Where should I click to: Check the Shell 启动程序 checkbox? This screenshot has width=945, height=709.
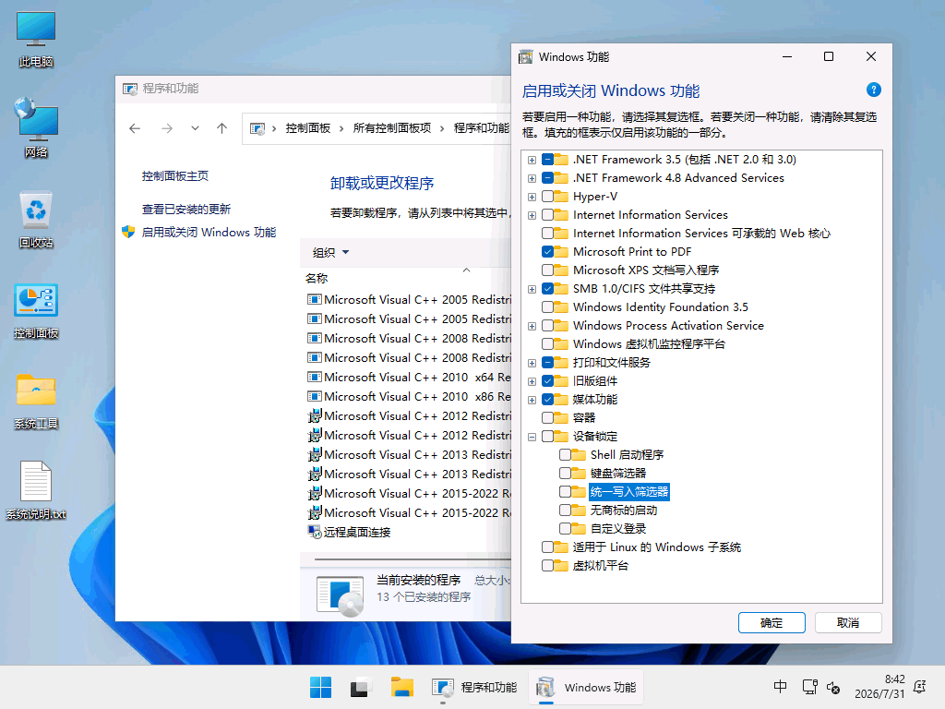[565, 454]
